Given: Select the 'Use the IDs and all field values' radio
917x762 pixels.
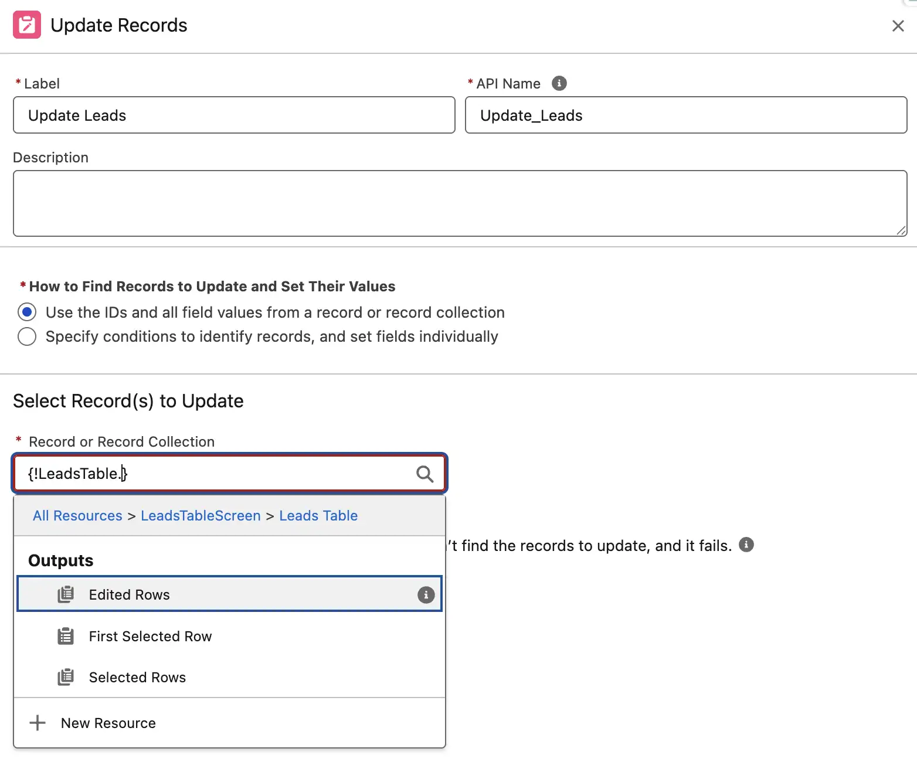Looking at the screenshot, I should click(27, 312).
